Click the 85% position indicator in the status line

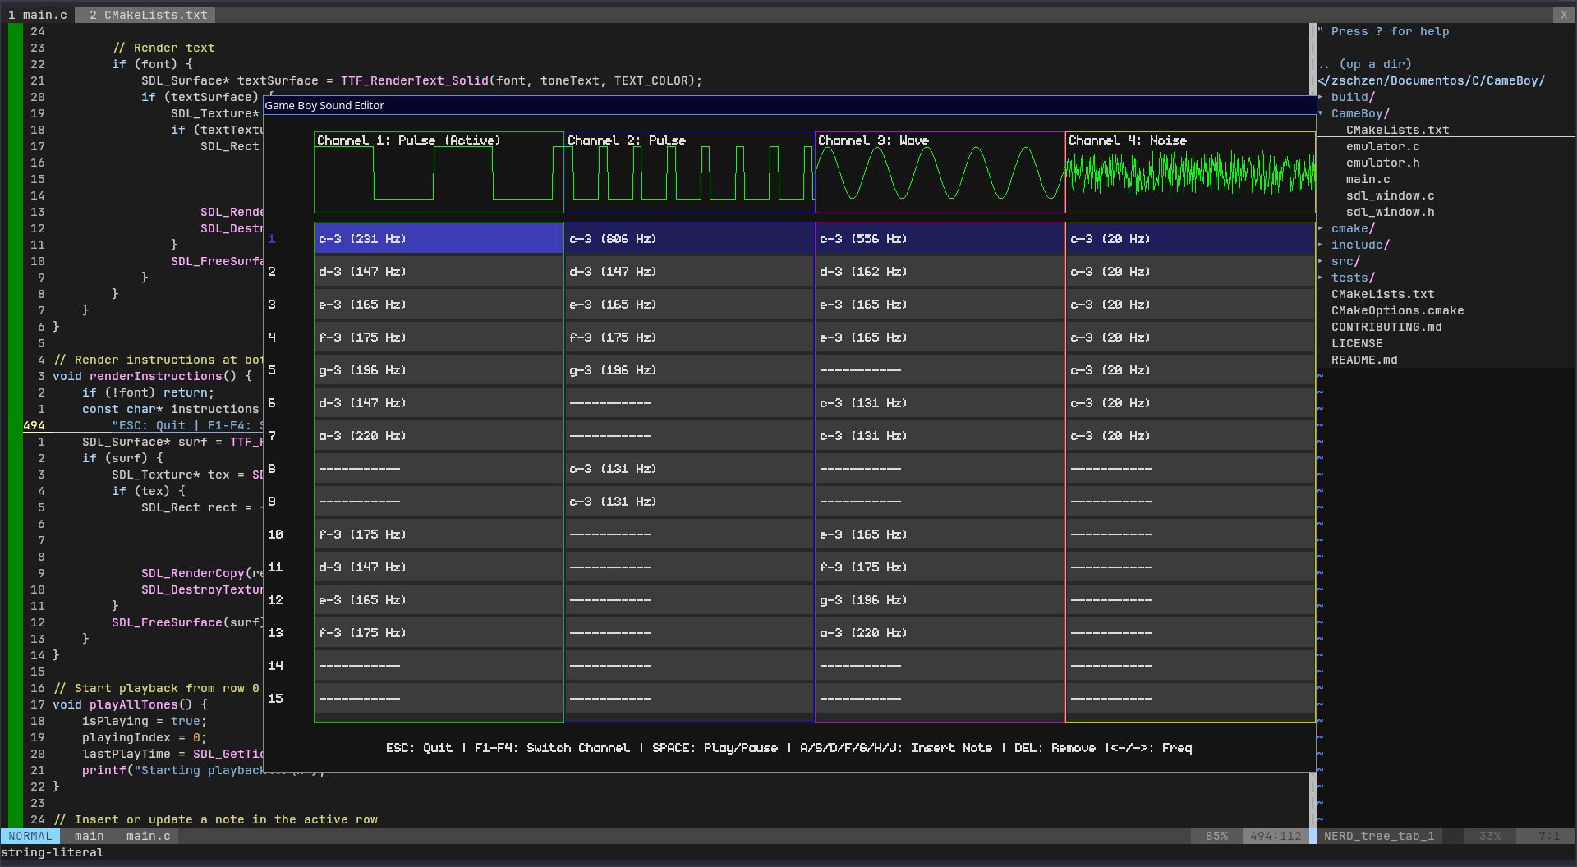pyautogui.click(x=1216, y=836)
